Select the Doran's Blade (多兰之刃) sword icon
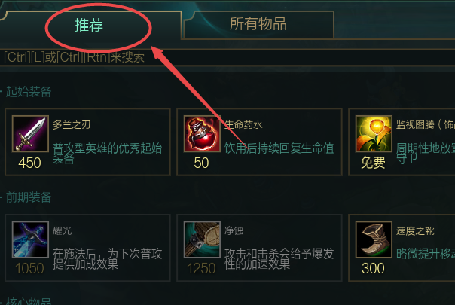Viewport: 455px width, 305px height. pyautogui.click(x=30, y=134)
